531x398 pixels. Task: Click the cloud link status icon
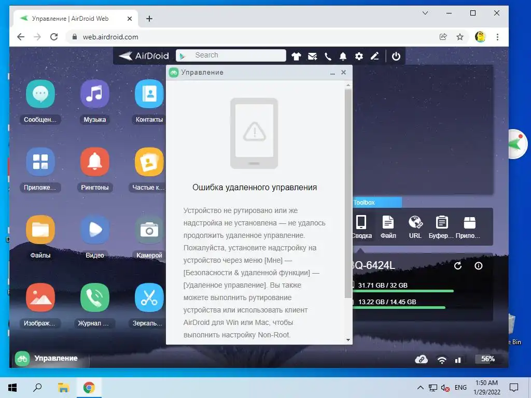click(421, 360)
